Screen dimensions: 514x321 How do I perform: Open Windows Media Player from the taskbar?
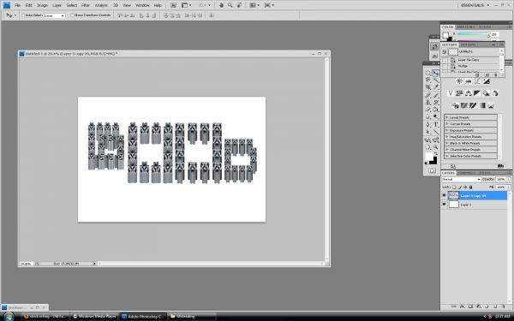[x=94, y=317]
